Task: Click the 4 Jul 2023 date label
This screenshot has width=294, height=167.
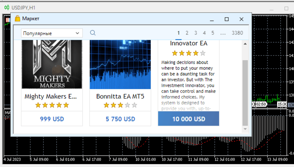Action: (x=12, y=160)
